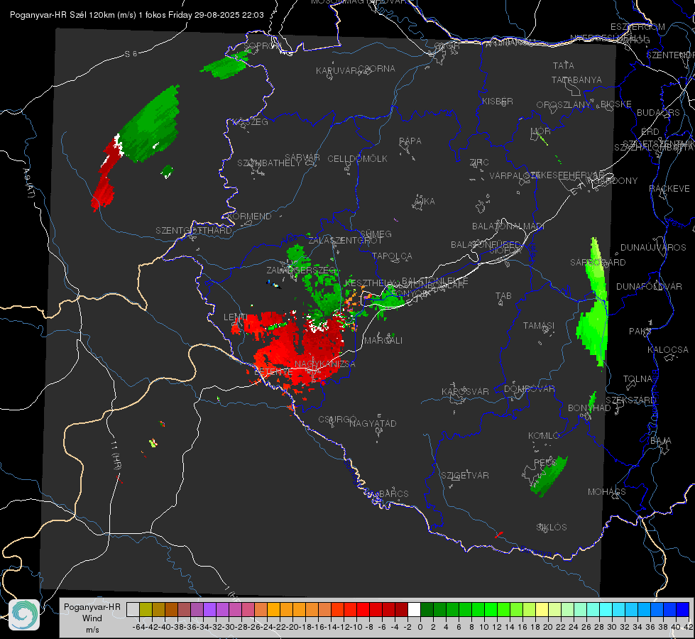Click the TOLNA label
The image size is (695, 639).
point(637,379)
